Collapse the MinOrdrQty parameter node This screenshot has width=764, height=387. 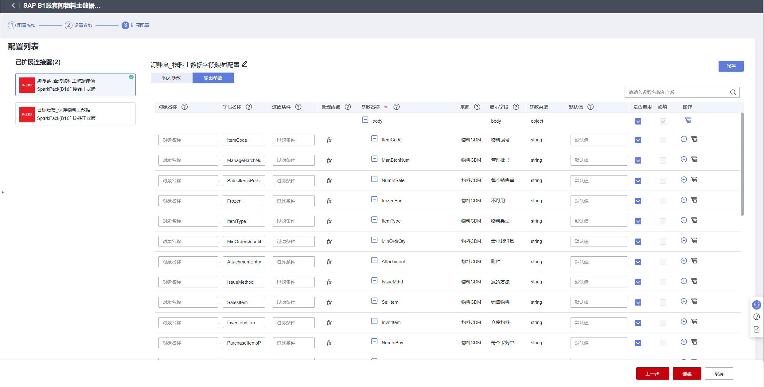374,240
